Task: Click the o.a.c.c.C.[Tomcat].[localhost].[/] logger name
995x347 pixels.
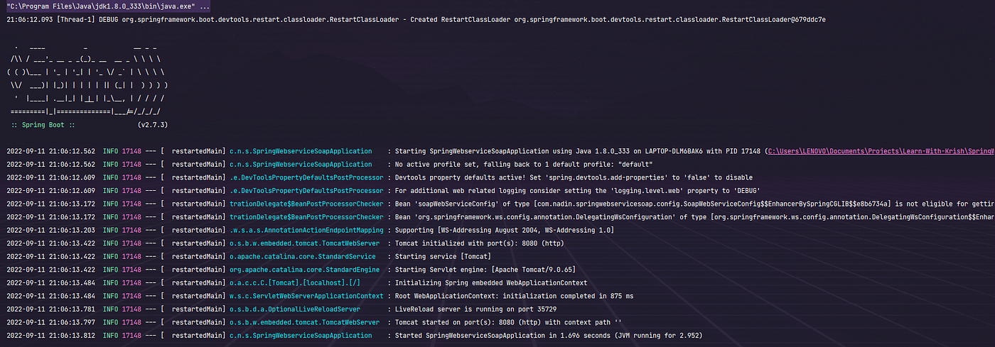Action: [x=296, y=282]
